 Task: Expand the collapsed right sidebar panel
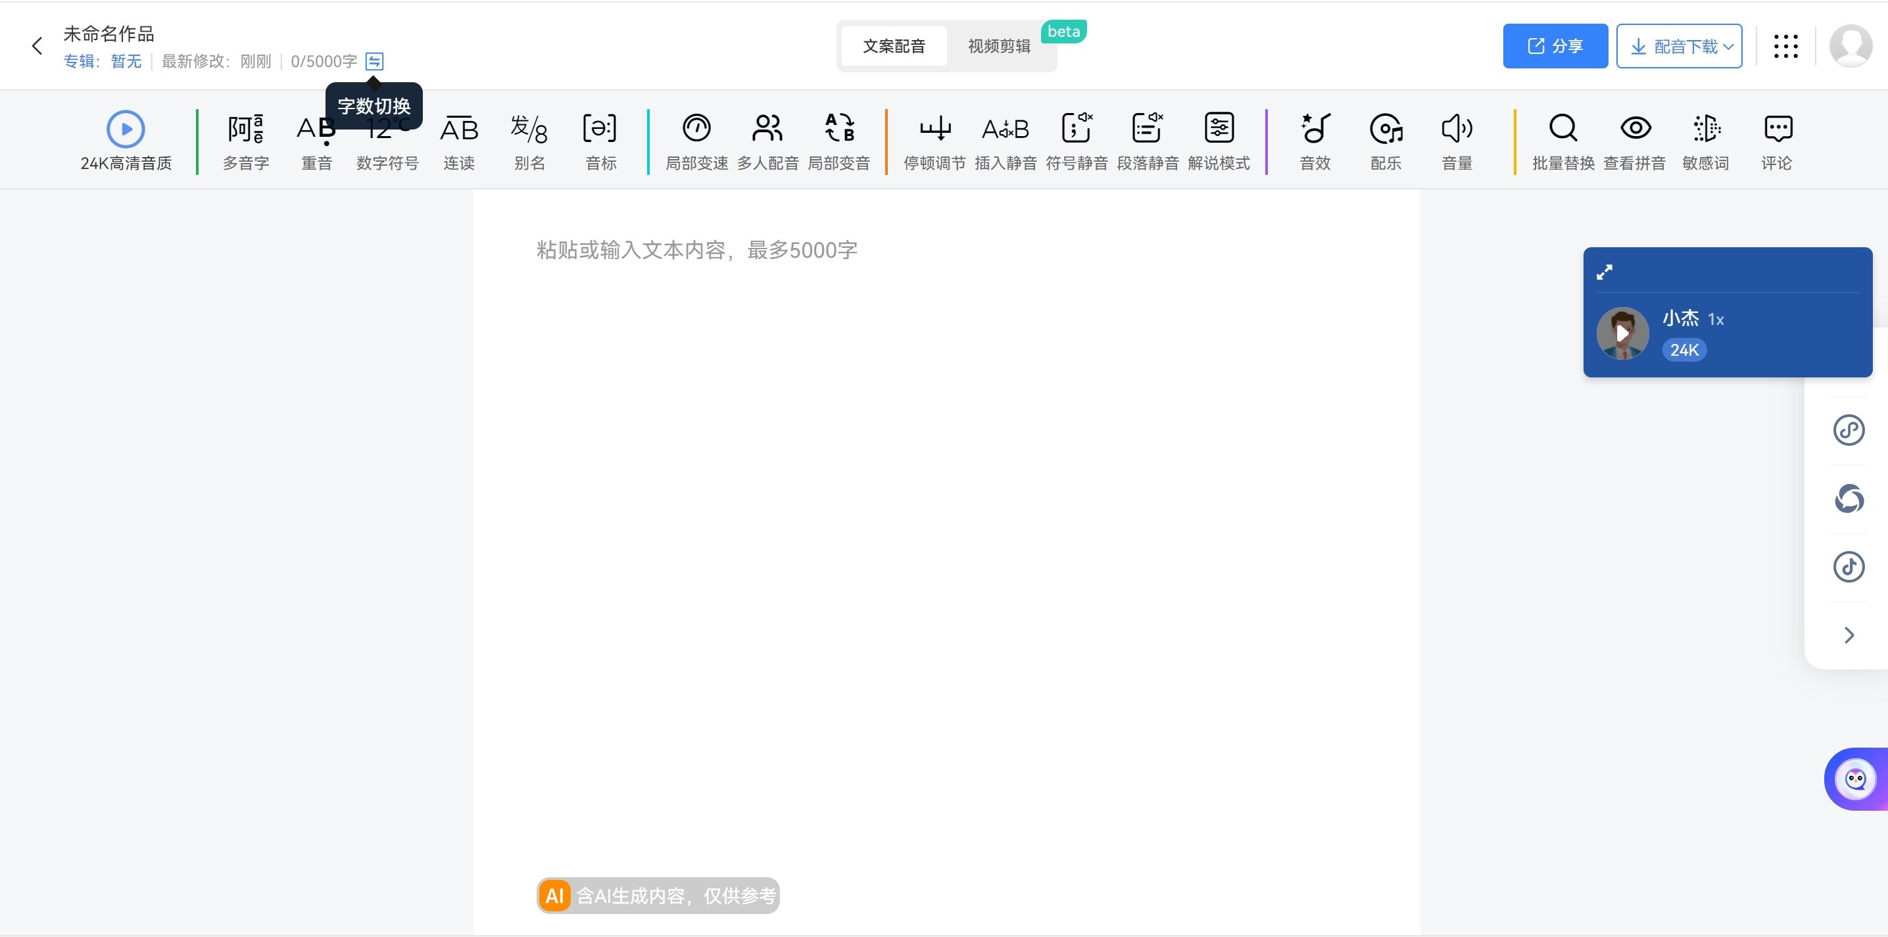pos(1848,635)
